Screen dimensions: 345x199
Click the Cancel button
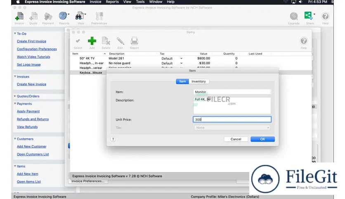pos(236,139)
